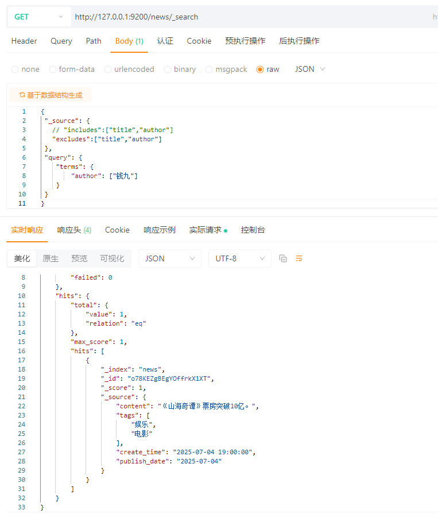Open the Path tab
The width and height of the screenshot is (438, 514).
[x=94, y=41]
